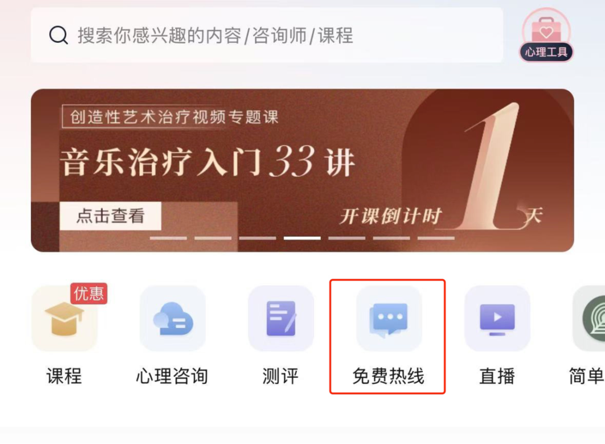Select the last banner page indicator
Screen dimensions: 605x444
[436, 238]
